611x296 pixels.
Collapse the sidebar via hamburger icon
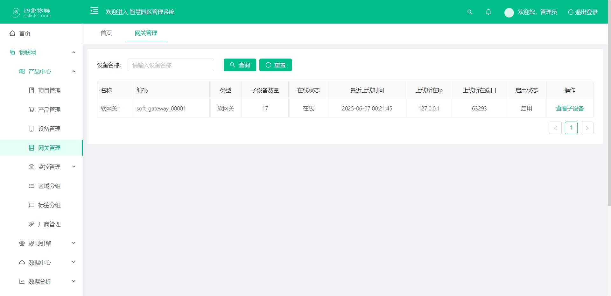pos(94,11)
